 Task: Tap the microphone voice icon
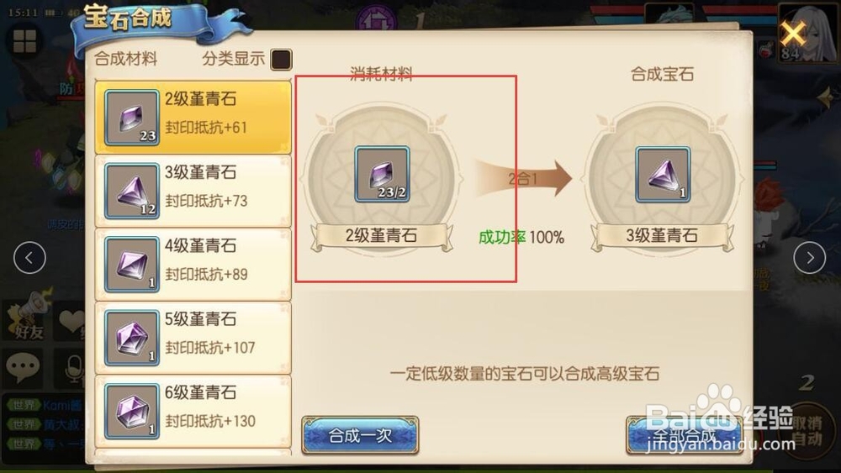[x=73, y=369]
